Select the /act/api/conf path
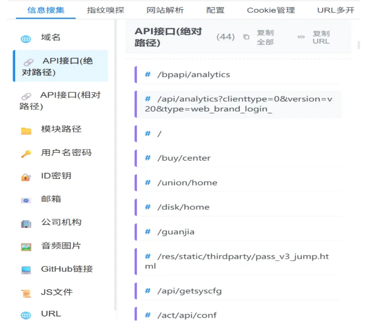Viewport: 366px width, 324px height. (x=187, y=315)
